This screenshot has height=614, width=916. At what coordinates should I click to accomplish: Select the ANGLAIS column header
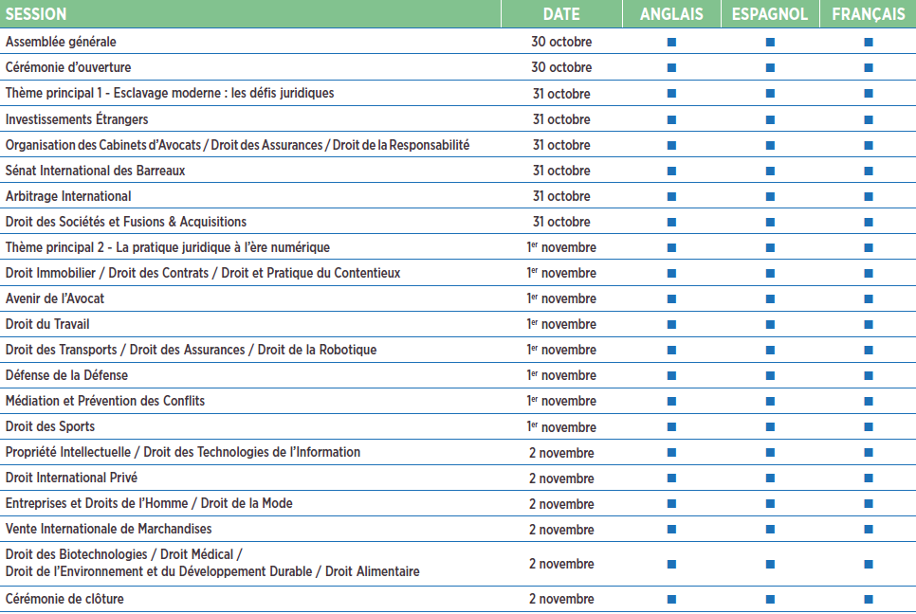[x=671, y=14]
